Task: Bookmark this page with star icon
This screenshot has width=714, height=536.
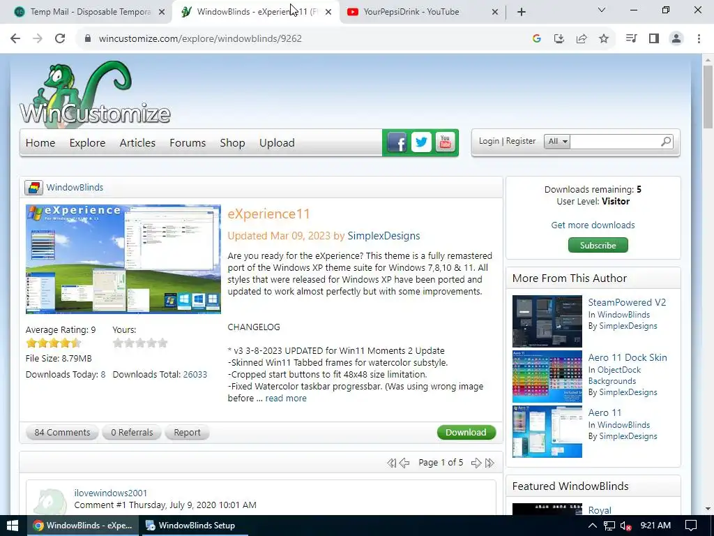Action: (604, 38)
